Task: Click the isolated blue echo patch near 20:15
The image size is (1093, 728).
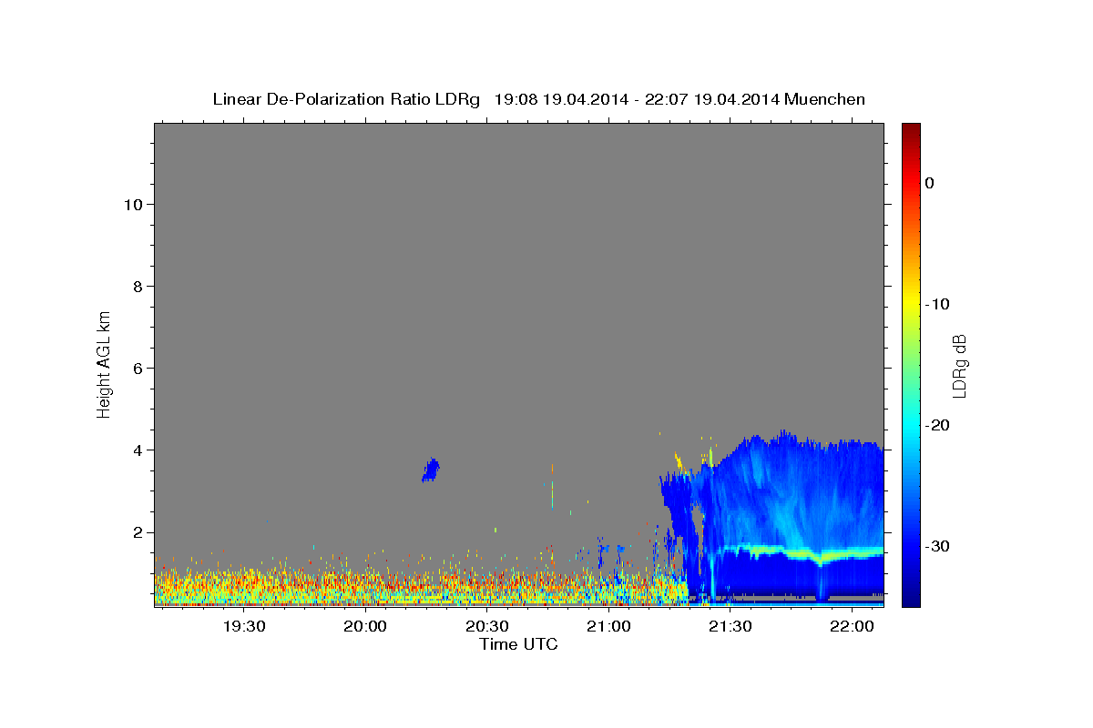Action: tap(431, 470)
